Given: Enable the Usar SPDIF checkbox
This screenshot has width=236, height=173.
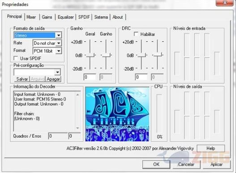Looking at the screenshot, I should click(16, 58).
